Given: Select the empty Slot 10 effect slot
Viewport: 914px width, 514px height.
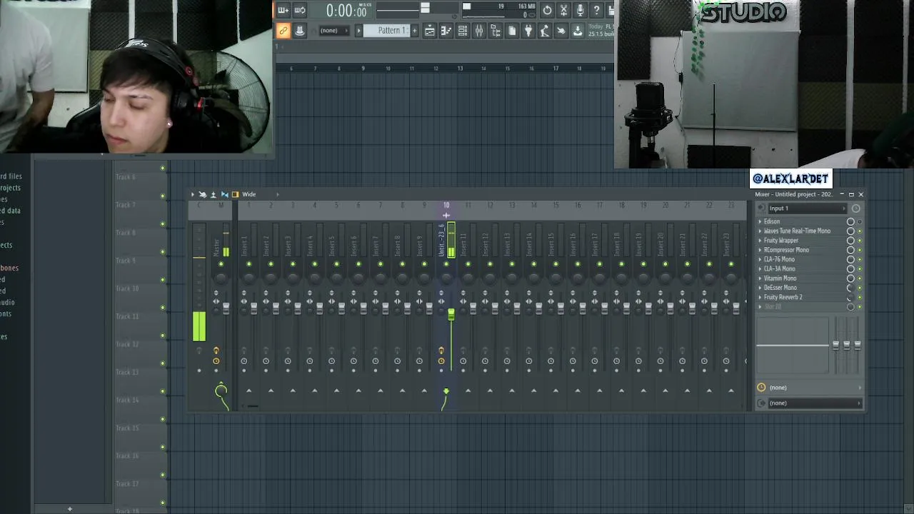Looking at the screenshot, I should [x=803, y=307].
